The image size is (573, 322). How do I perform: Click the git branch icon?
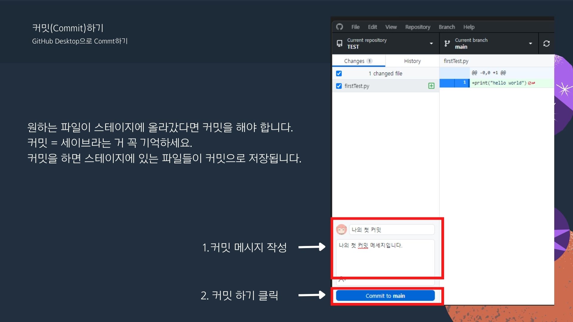[x=447, y=44]
